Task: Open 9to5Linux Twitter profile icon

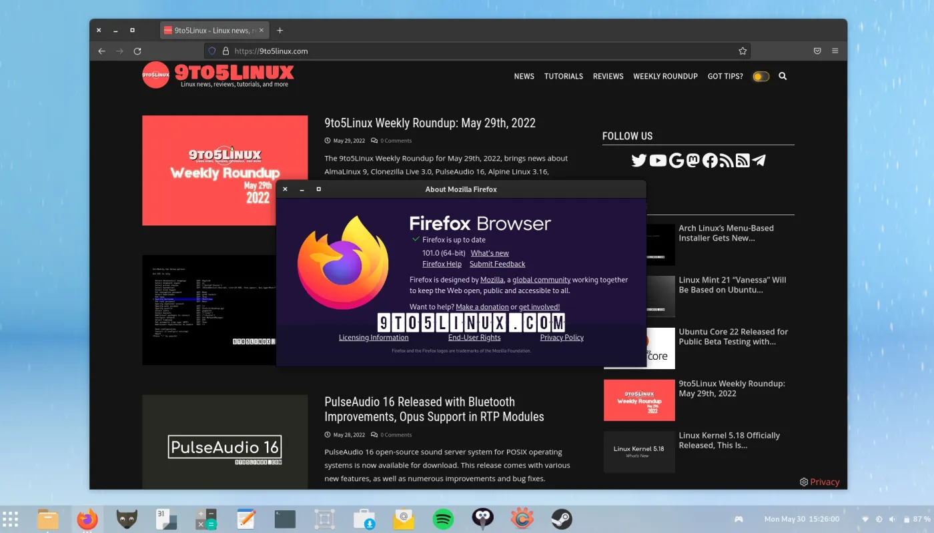Action: tap(639, 161)
